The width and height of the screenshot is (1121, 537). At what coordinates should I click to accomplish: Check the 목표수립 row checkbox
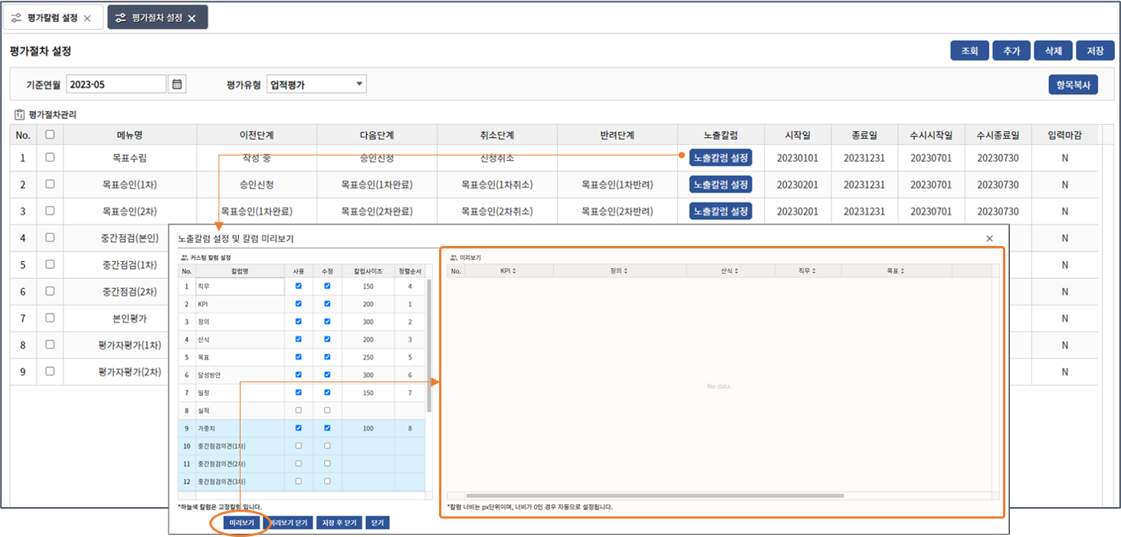(50, 158)
